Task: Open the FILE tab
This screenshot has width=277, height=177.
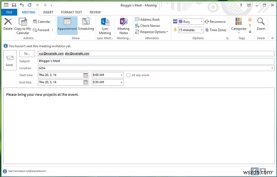Action: [9, 12]
